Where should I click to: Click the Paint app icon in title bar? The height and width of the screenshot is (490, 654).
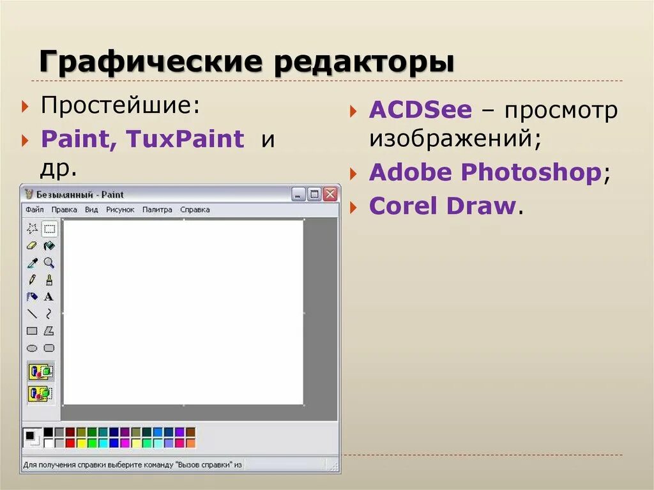point(29,194)
